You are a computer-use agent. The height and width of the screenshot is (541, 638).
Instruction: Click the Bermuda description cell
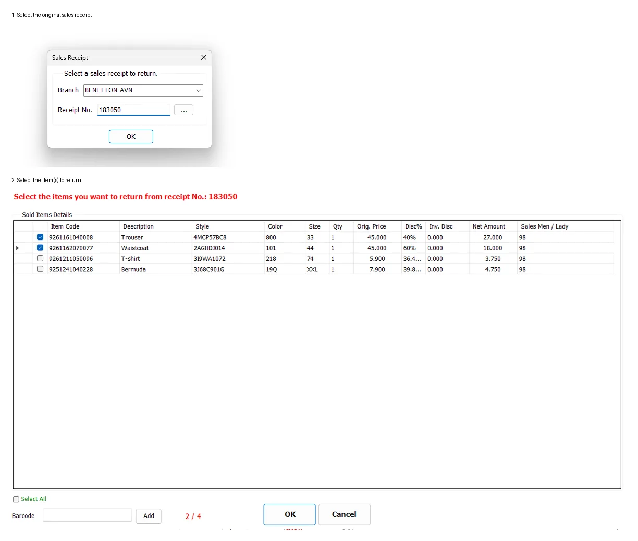tap(156, 269)
